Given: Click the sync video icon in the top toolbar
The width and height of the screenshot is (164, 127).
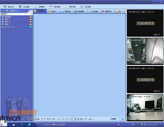Looking at the screenshot, I should pos(51,7).
